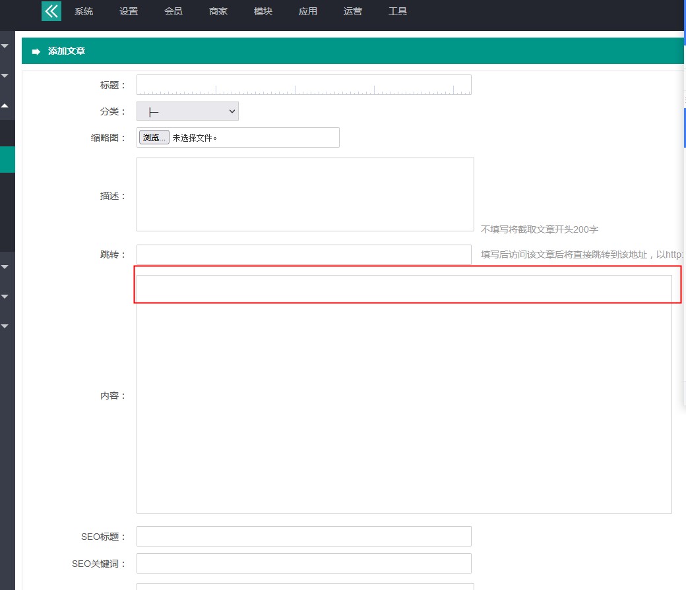Image resolution: width=686 pixels, height=590 pixels.
Task: Open the 工具 menu
Action: [398, 11]
